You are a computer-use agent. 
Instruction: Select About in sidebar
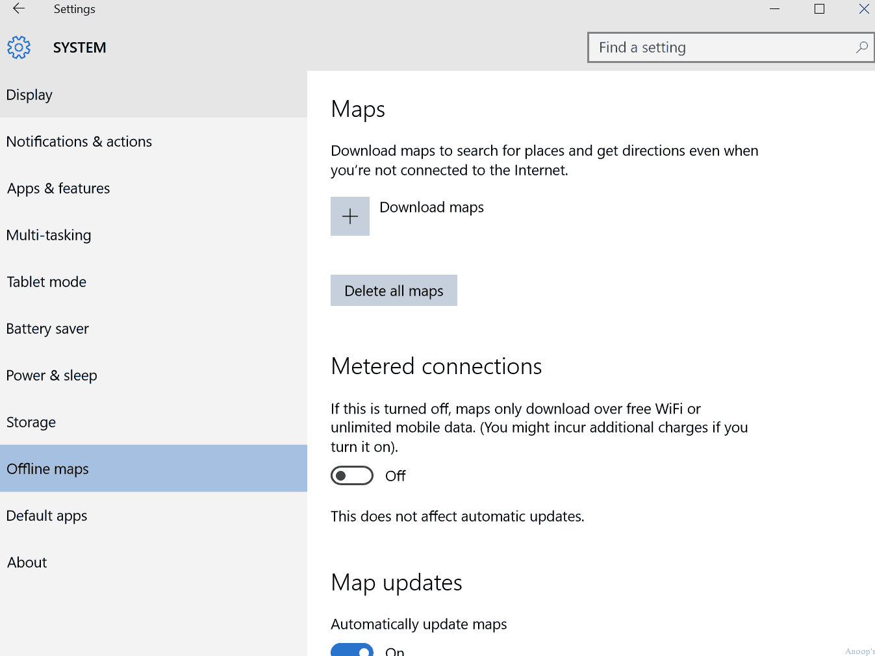(x=153, y=562)
